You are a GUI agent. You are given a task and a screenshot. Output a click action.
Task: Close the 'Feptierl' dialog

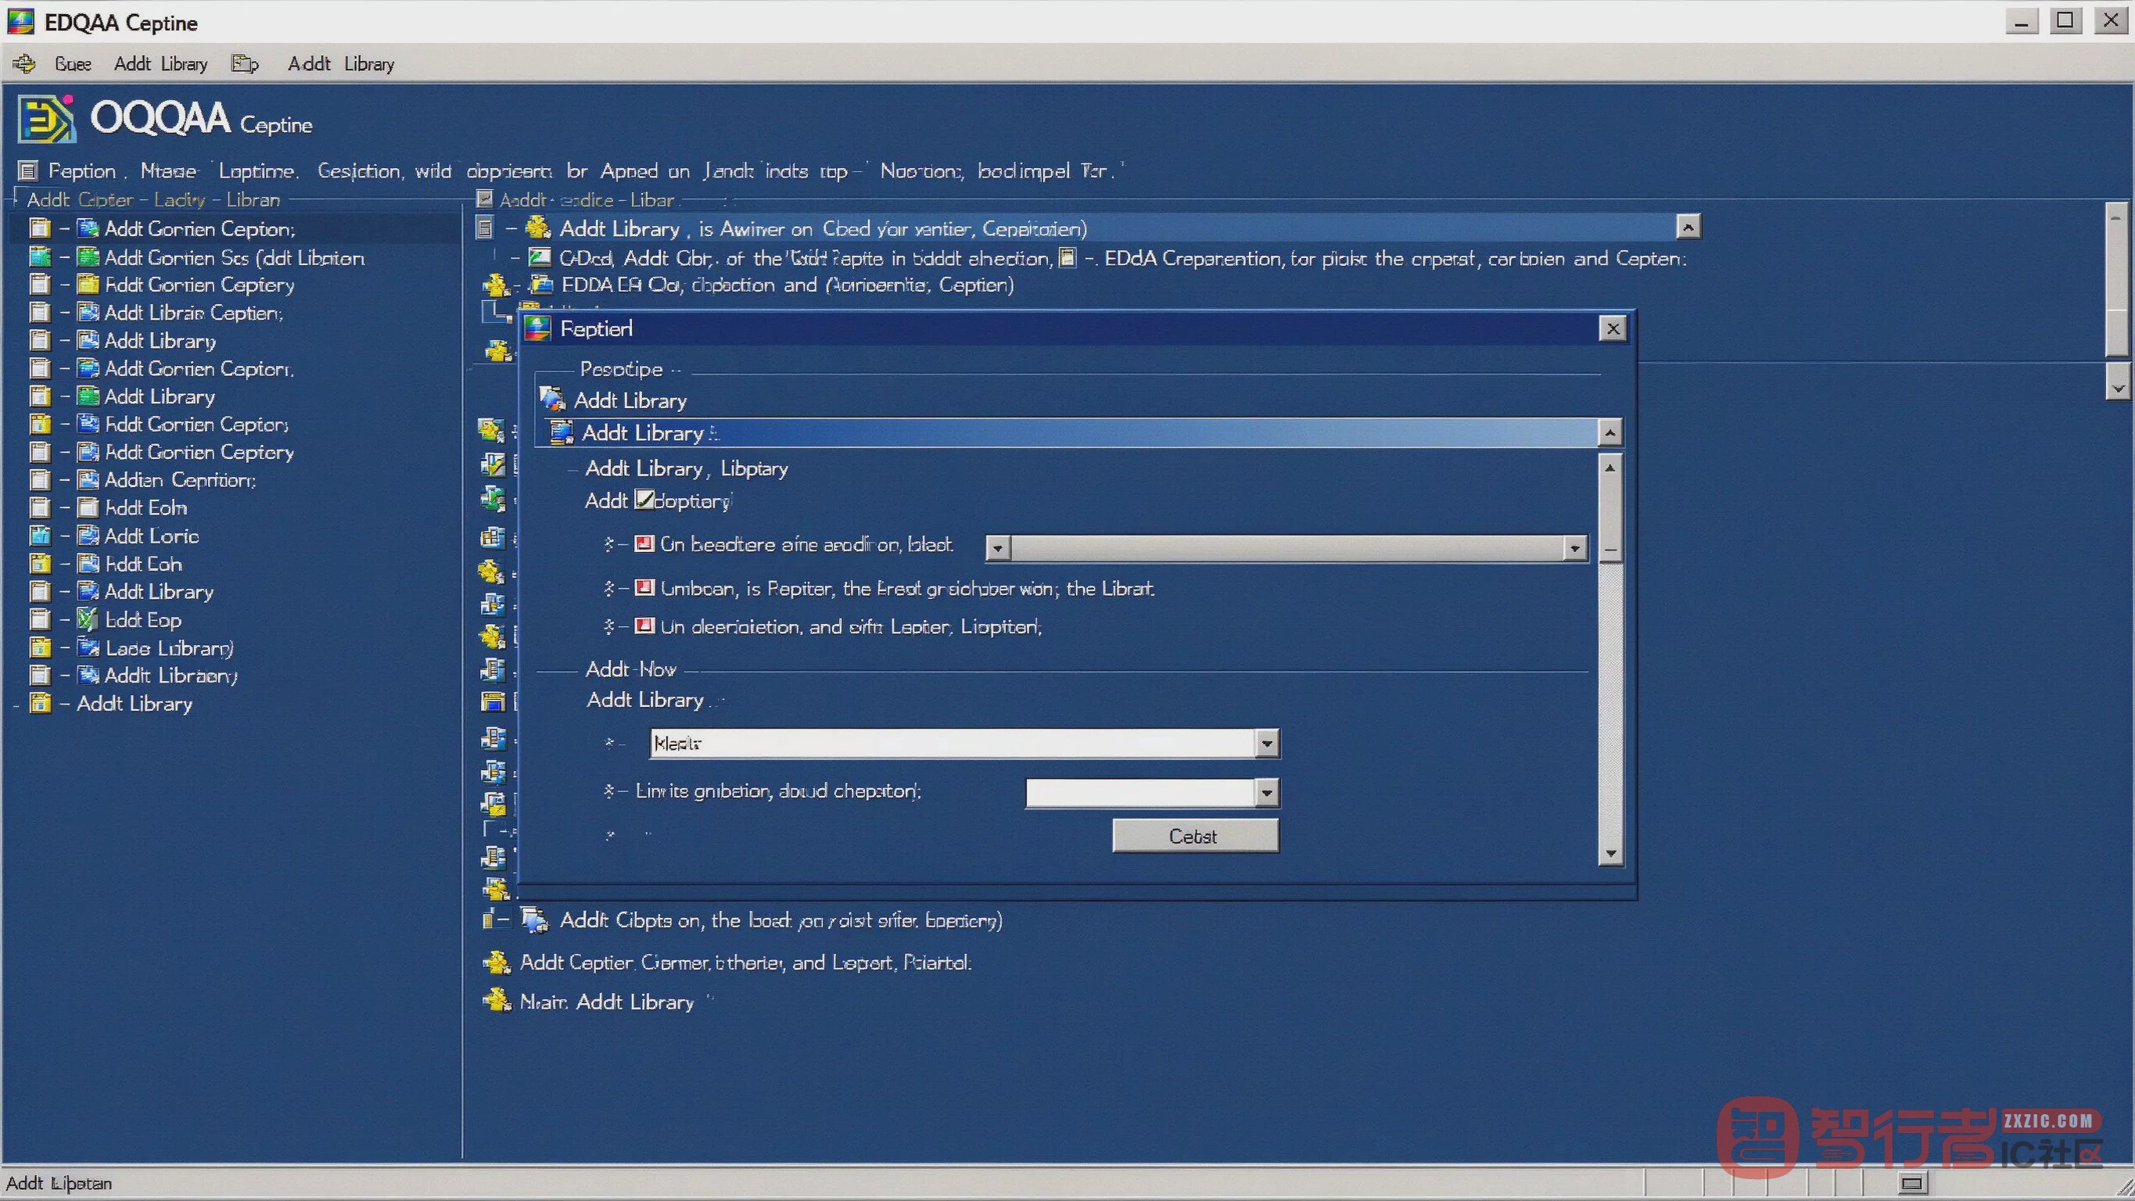tap(1613, 329)
